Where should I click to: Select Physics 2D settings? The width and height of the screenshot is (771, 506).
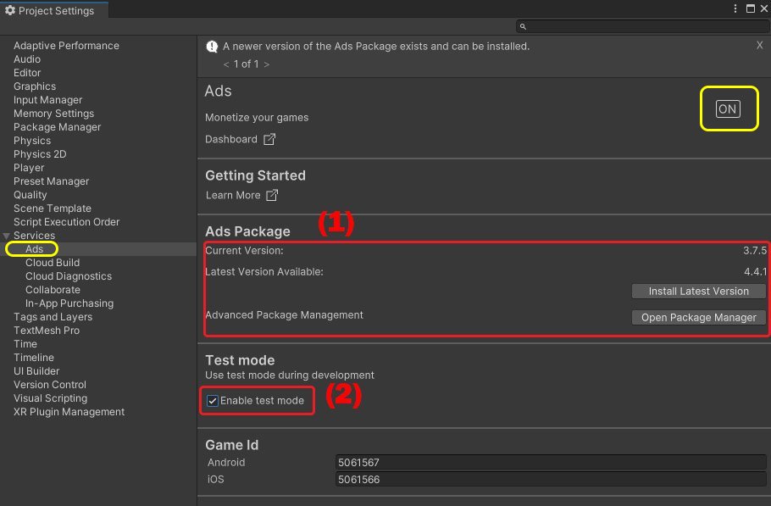point(40,154)
